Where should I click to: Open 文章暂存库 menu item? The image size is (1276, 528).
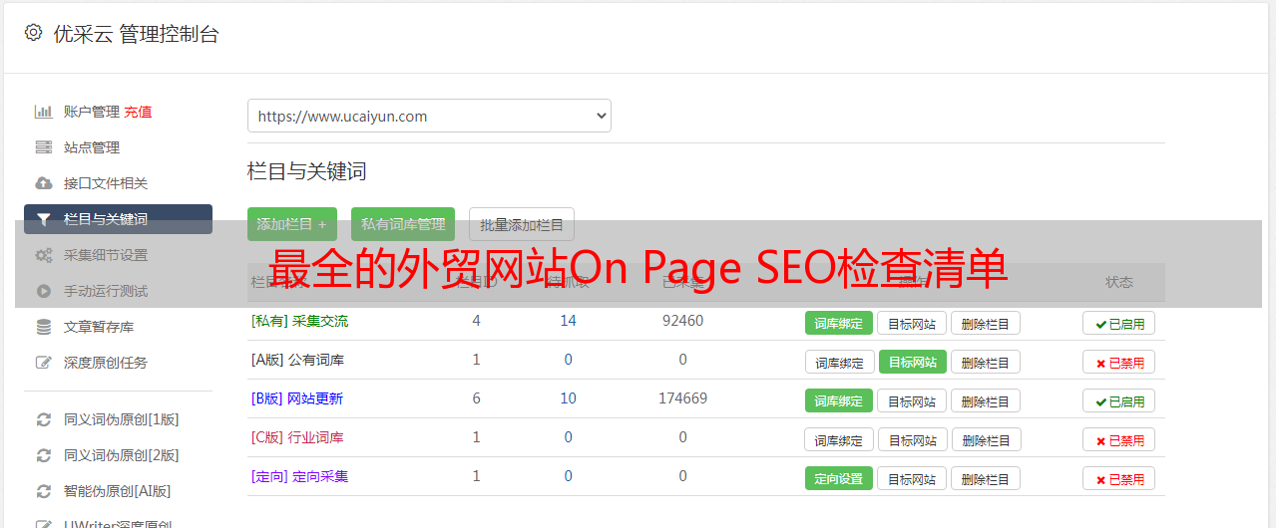tap(99, 327)
